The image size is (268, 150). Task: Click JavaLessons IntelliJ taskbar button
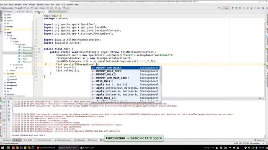[x=68, y=147]
